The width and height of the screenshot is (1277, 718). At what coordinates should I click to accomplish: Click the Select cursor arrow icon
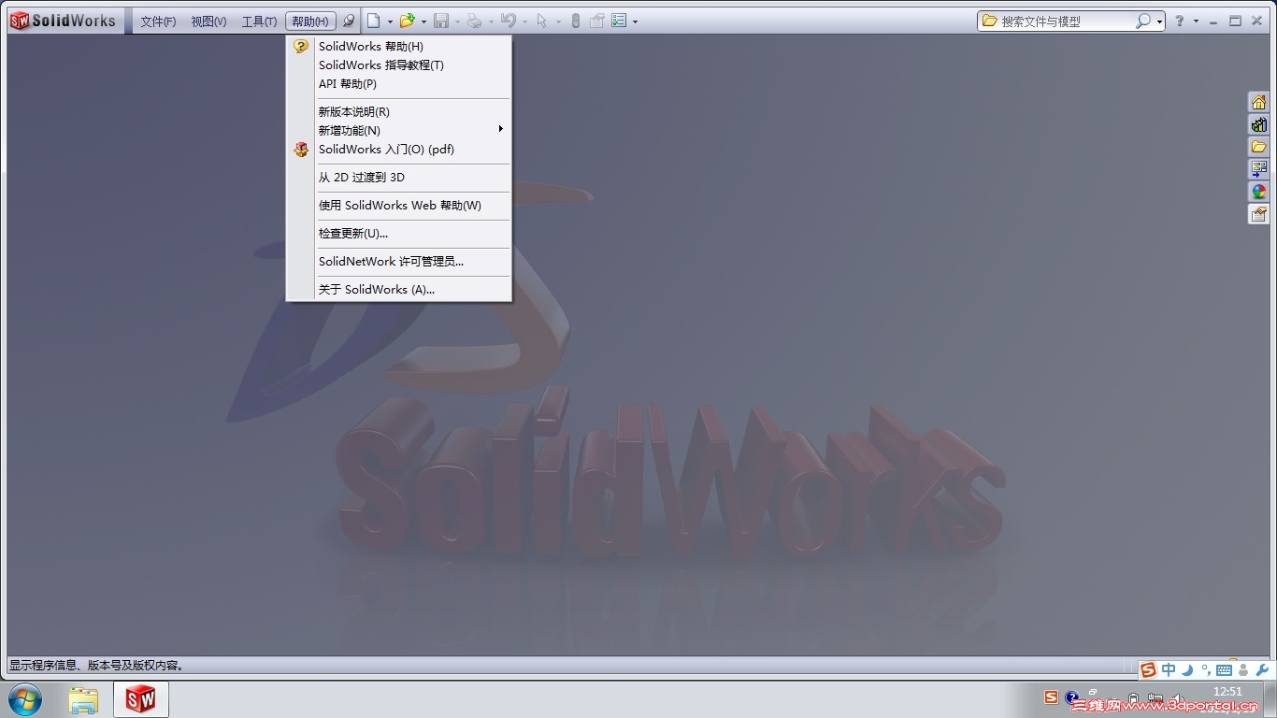pyautogui.click(x=542, y=21)
